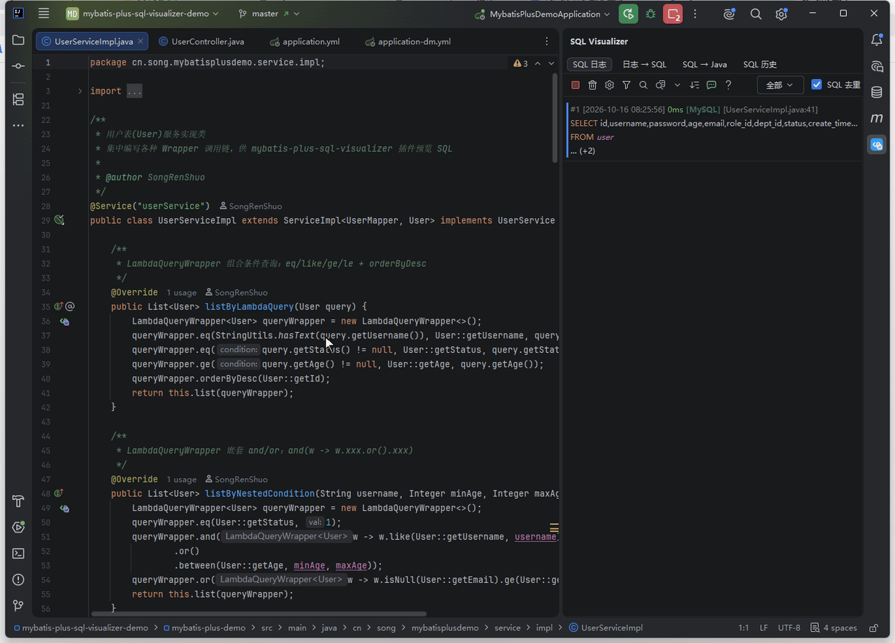Open the Notifications bell
895x643 pixels.
[x=877, y=41]
